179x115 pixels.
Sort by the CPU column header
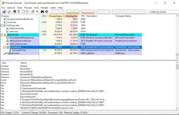click(43, 16)
